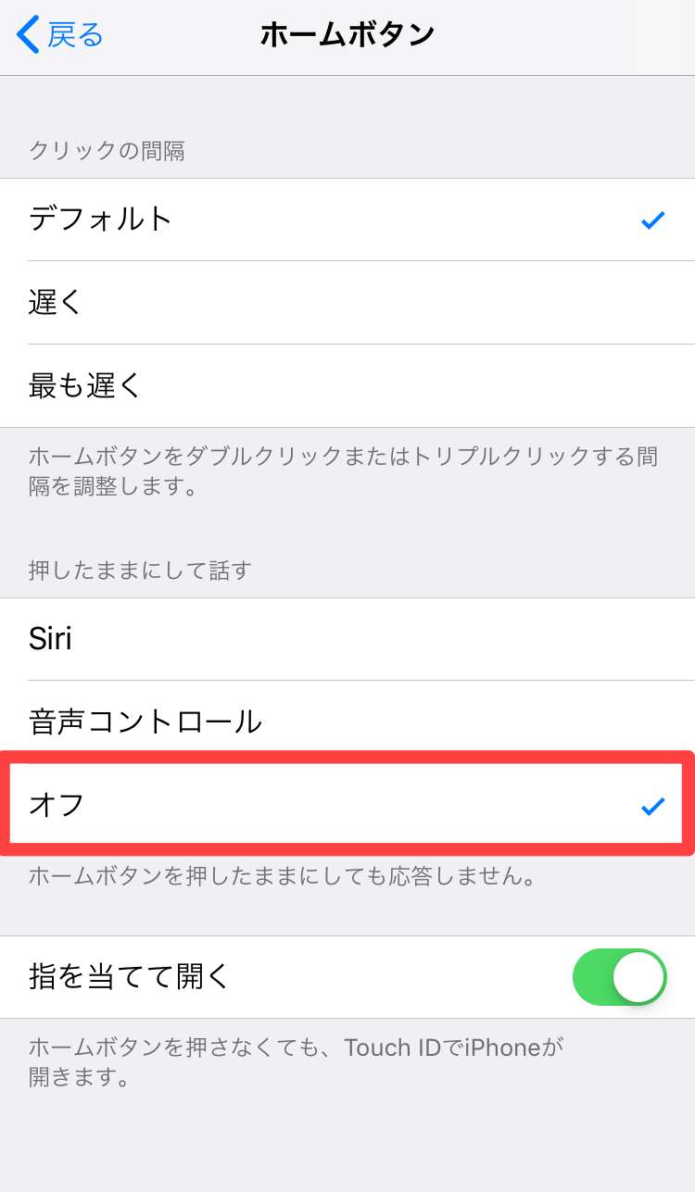Select the デフォルト click interval label
The image size is (695, 1192).
click(101, 220)
